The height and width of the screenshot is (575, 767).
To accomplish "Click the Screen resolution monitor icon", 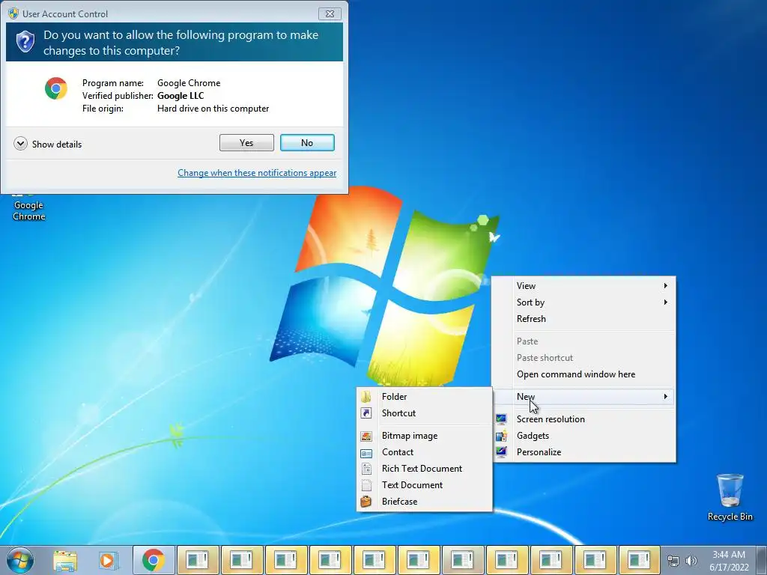I will (x=501, y=419).
